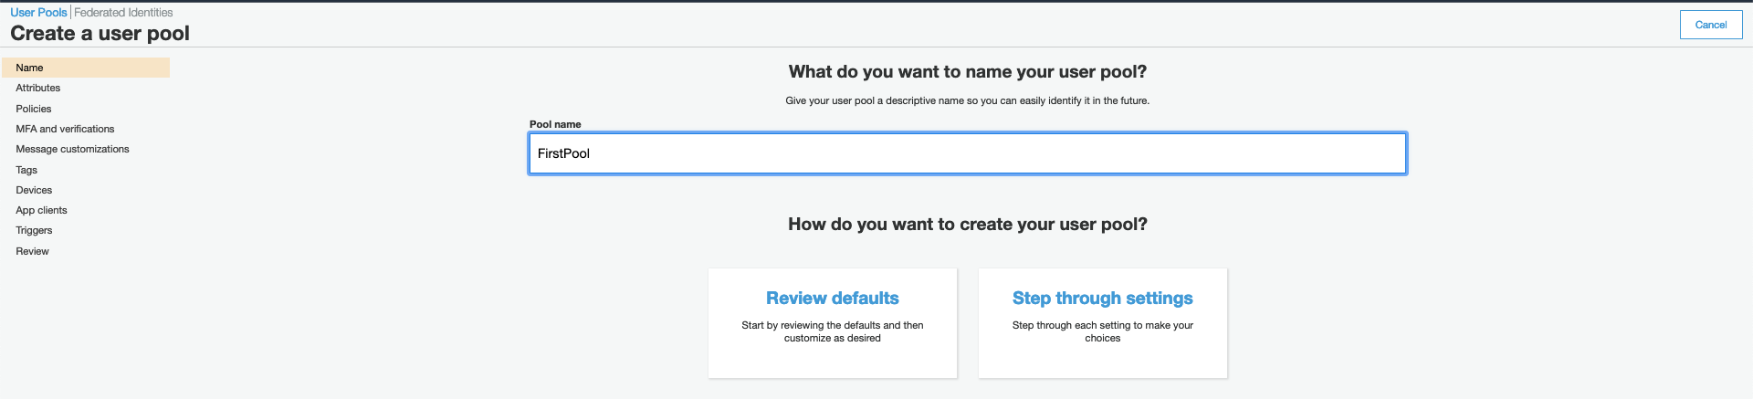The image size is (1753, 399).
Task: Go to the Devices section
Action: (x=34, y=190)
